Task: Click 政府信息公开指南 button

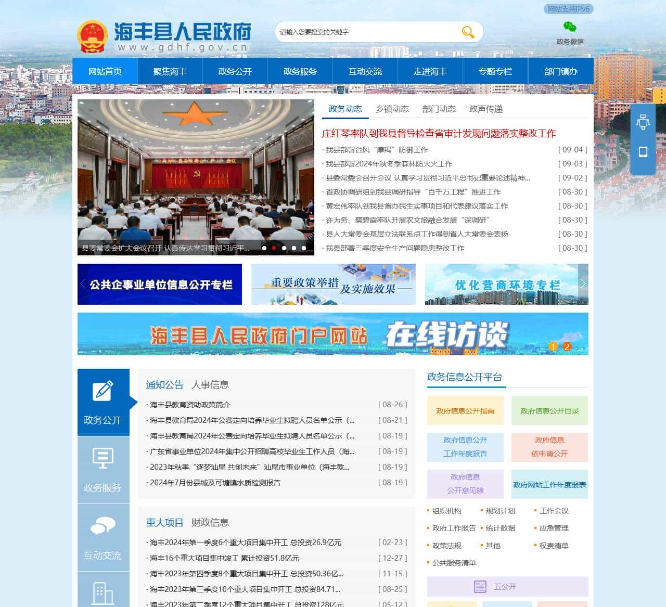Action: tap(465, 411)
